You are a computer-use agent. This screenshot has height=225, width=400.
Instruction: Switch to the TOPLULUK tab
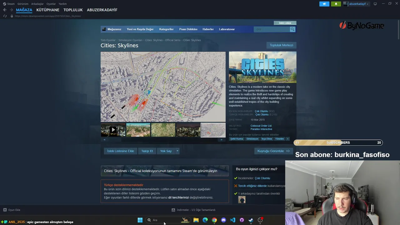point(73,10)
